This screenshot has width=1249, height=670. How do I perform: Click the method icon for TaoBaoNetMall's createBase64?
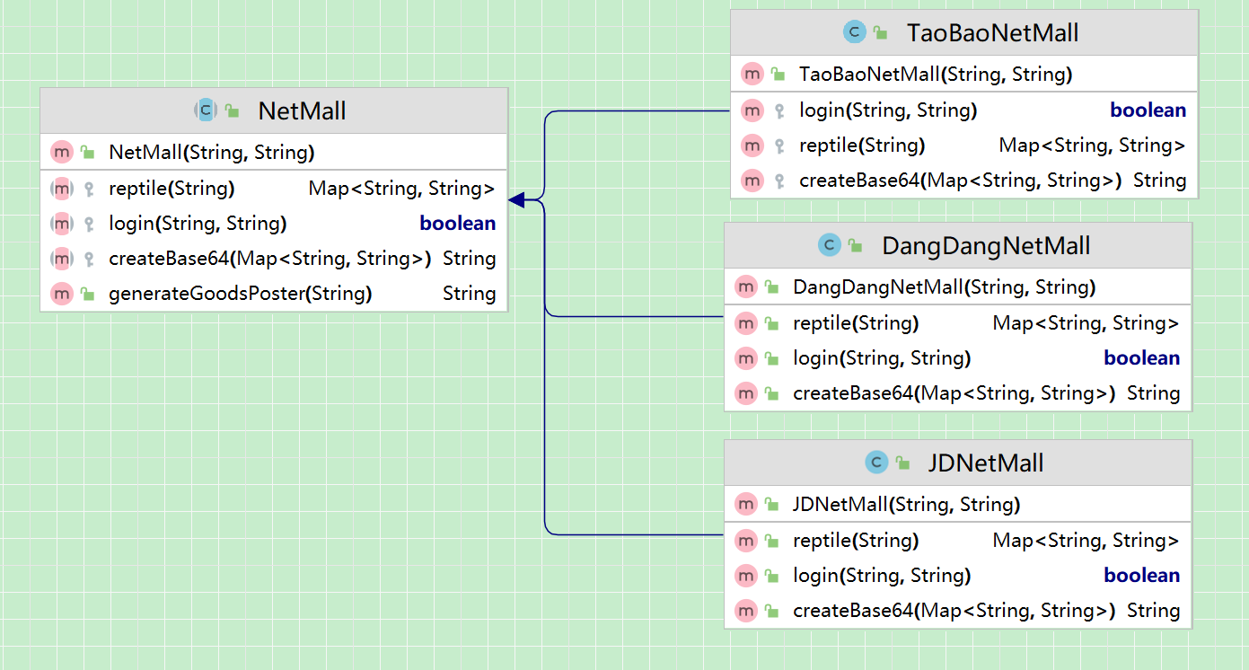click(752, 181)
